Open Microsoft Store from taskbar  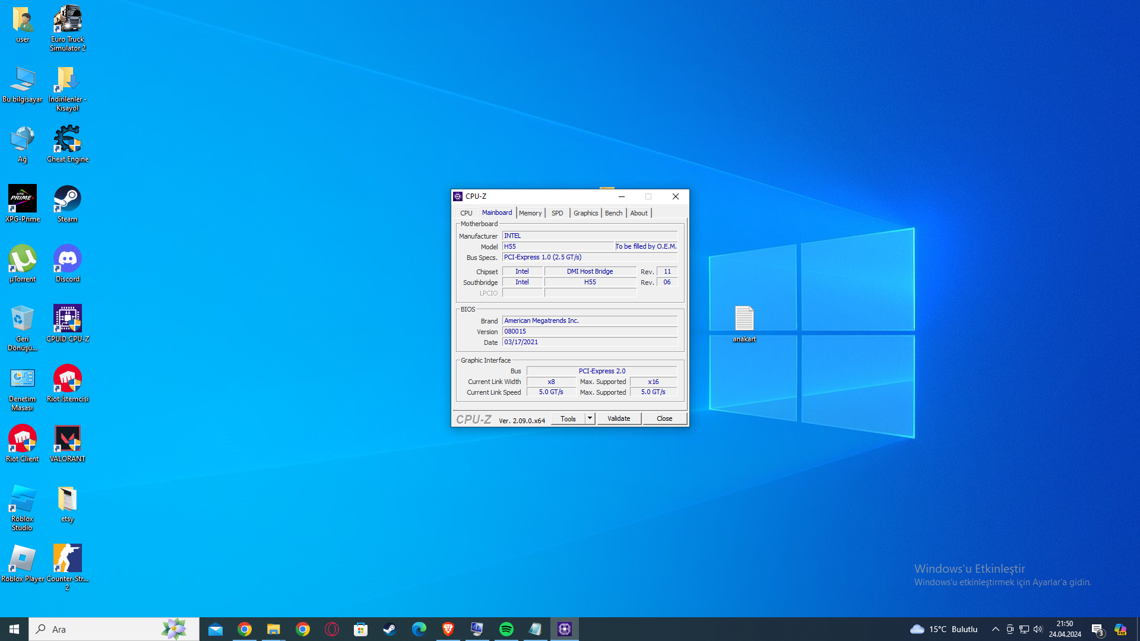click(361, 629)
